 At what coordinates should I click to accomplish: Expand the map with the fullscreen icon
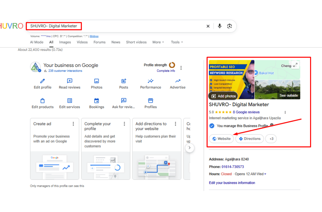coord(295,65)
